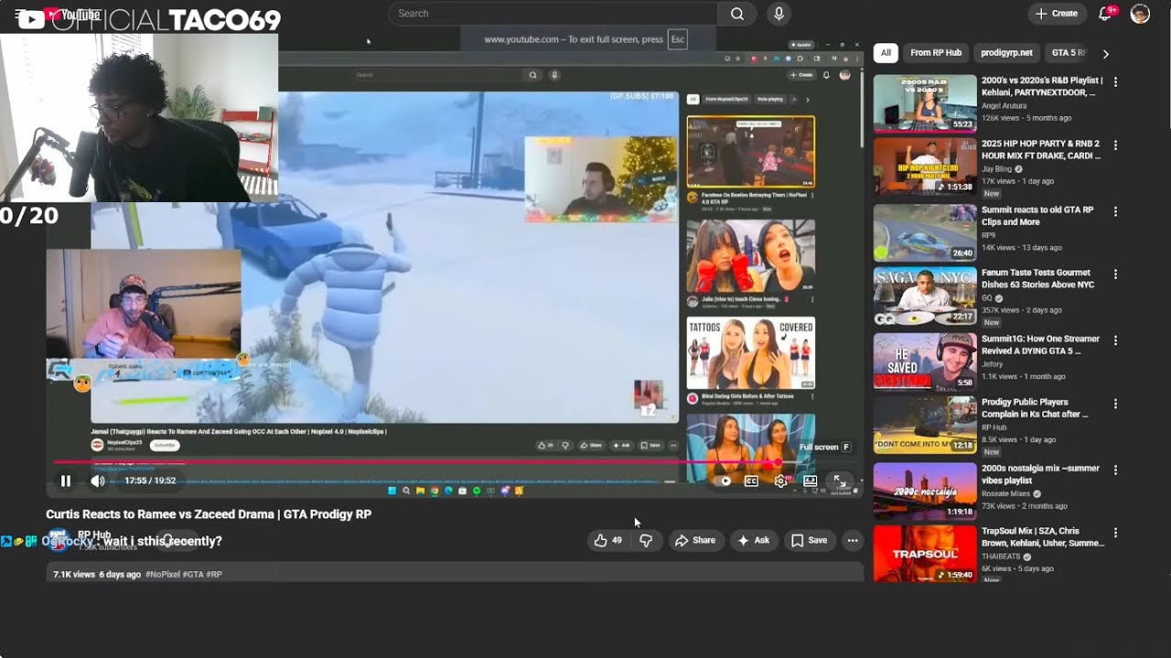Open He Saved Summit1G thumbnail
This screenshot has height=658, width=1171.
925,361
